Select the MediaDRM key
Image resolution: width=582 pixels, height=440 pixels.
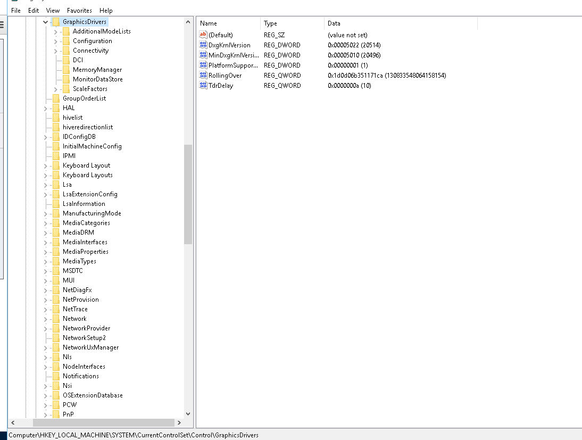[x=78, y=233]
